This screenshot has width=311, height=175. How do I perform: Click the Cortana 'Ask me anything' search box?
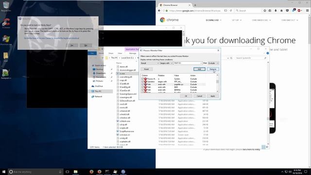pyautogui.click(x=35, y=172)
